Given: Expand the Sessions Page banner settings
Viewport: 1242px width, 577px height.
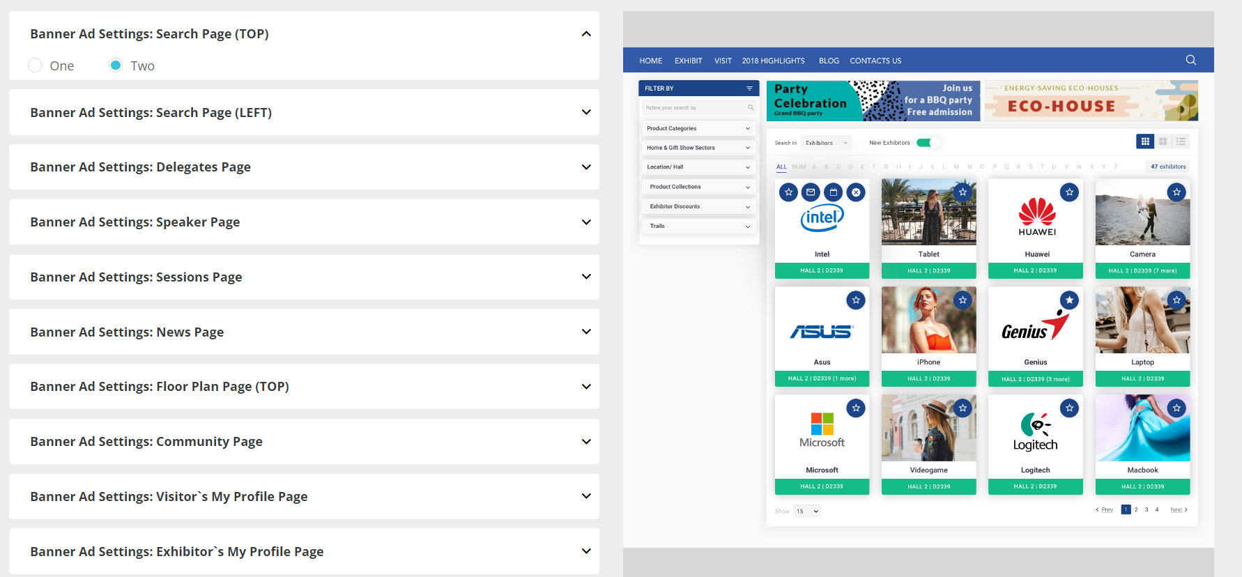Looking at the screenshot, I should [586, 277].
